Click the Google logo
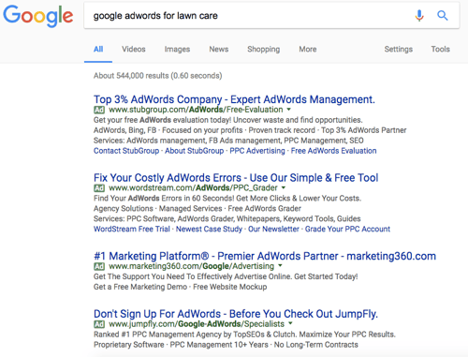468x357 pixels. click(x=38, y=15)
